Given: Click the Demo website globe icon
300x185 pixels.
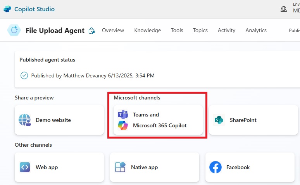Looking at the screenshot, I should pos(25,120).
